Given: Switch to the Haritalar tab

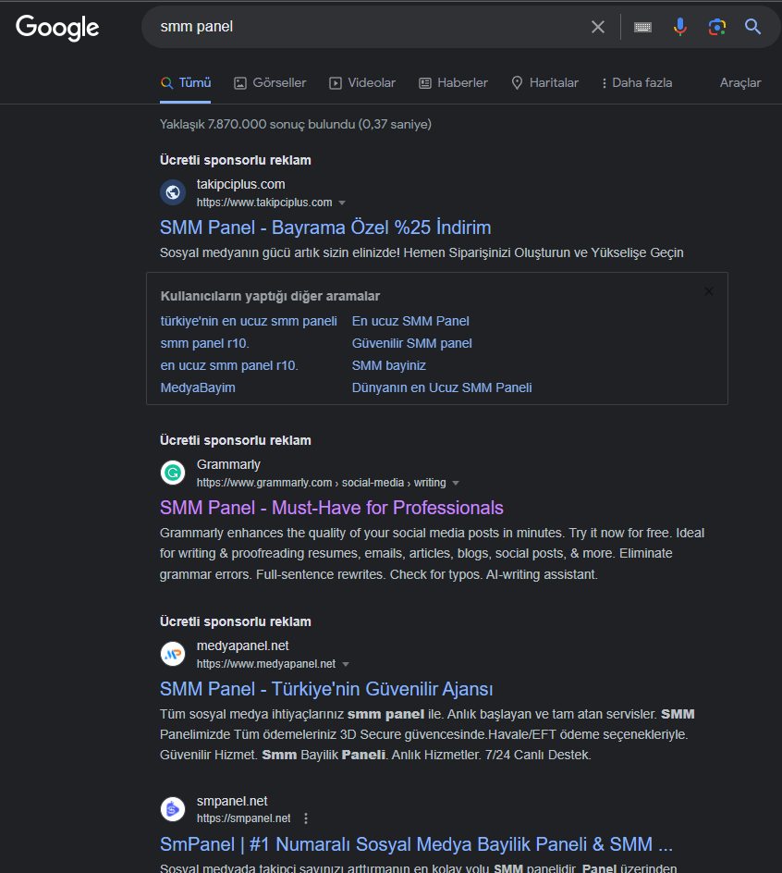Looking at the screenshot, I should click(544, 83).
